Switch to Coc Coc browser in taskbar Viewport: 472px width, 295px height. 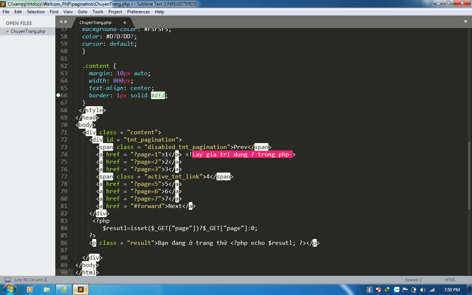64,289
